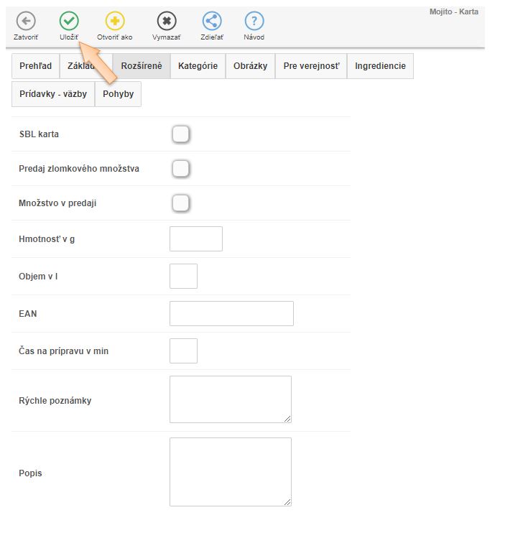The height and width of the screenshot is (533, 523).
Task: Save the card with the Uložiť icon
Action: (69, 22)
